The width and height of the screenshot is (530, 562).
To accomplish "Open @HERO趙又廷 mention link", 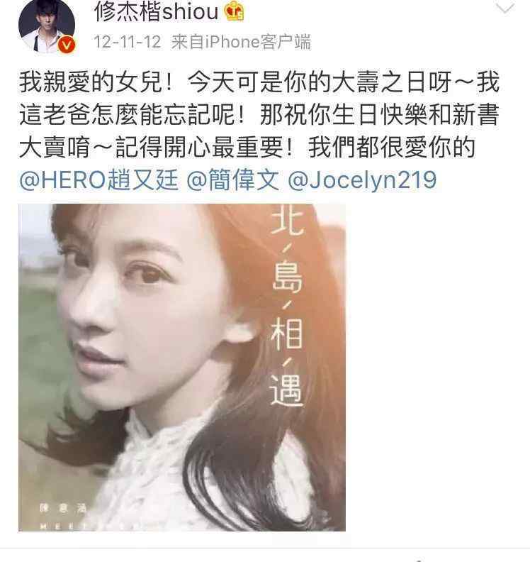I will pyautogui.click(x=98, y=180).
